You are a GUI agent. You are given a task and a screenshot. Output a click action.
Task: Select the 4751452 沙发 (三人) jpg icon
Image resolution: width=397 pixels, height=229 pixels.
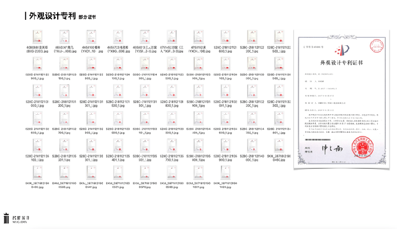(x=172, y=37)
